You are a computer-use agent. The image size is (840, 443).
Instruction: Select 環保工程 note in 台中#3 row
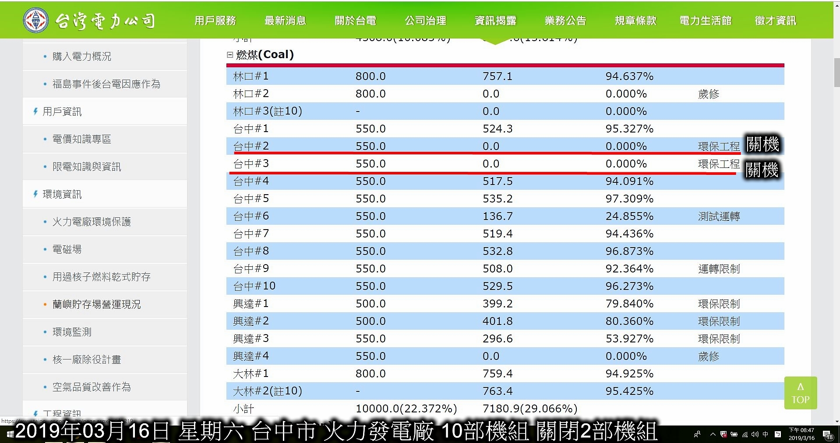(x=719, y=164)
